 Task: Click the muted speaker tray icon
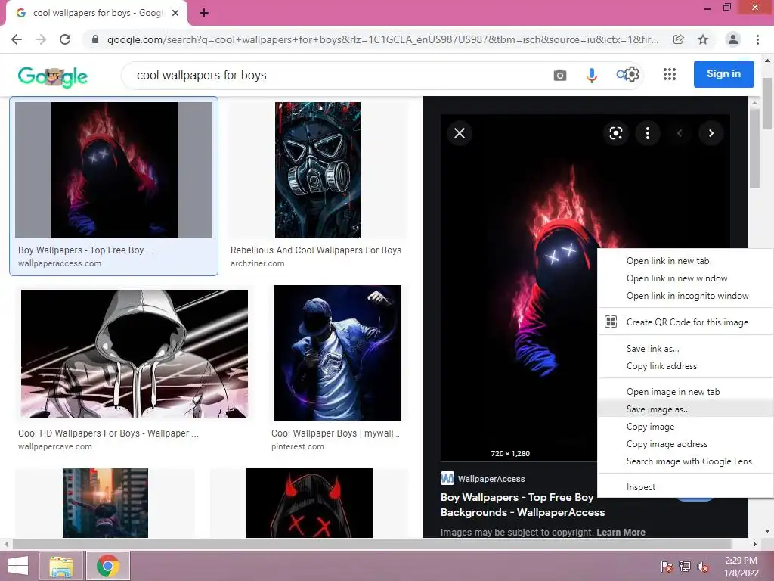[703, 567]
